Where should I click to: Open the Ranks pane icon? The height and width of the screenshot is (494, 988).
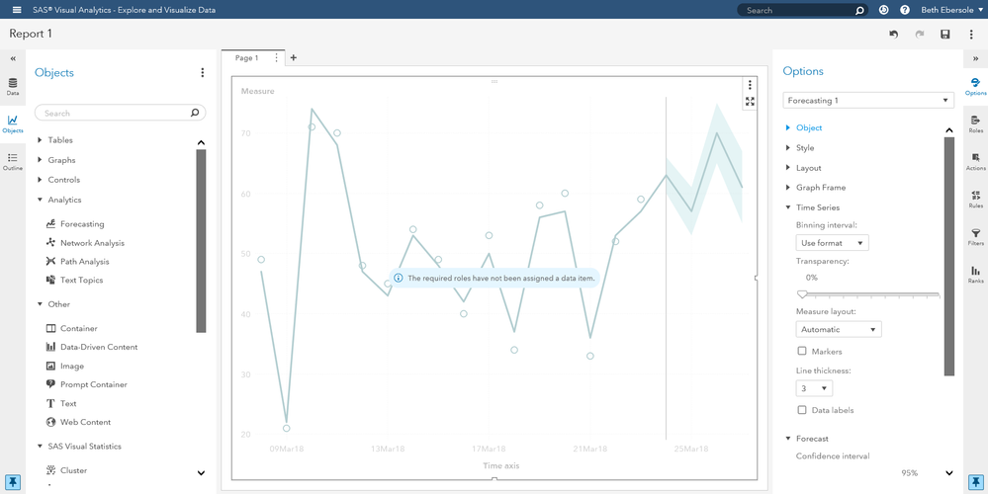point(975,273)
